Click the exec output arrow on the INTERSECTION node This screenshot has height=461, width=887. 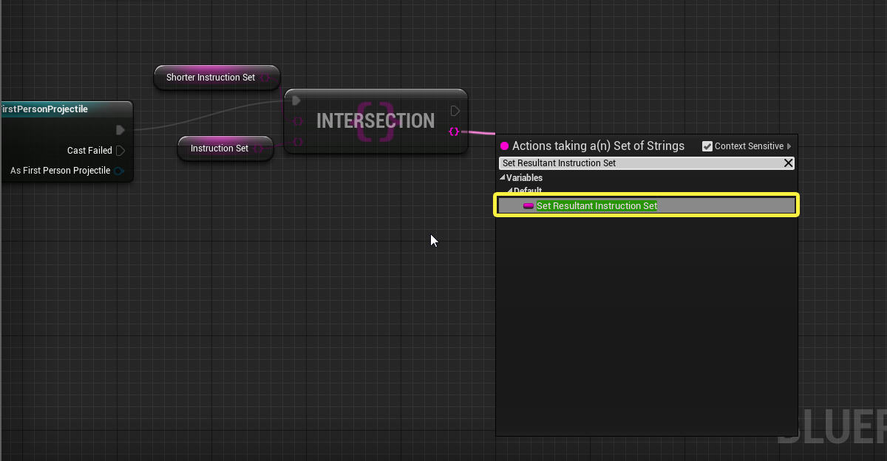point(455,110)
